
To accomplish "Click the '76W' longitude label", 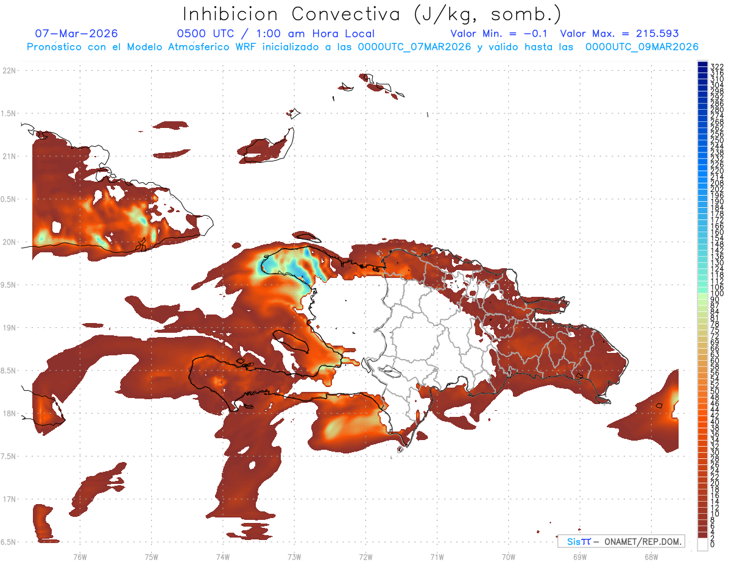I will 80,556.
